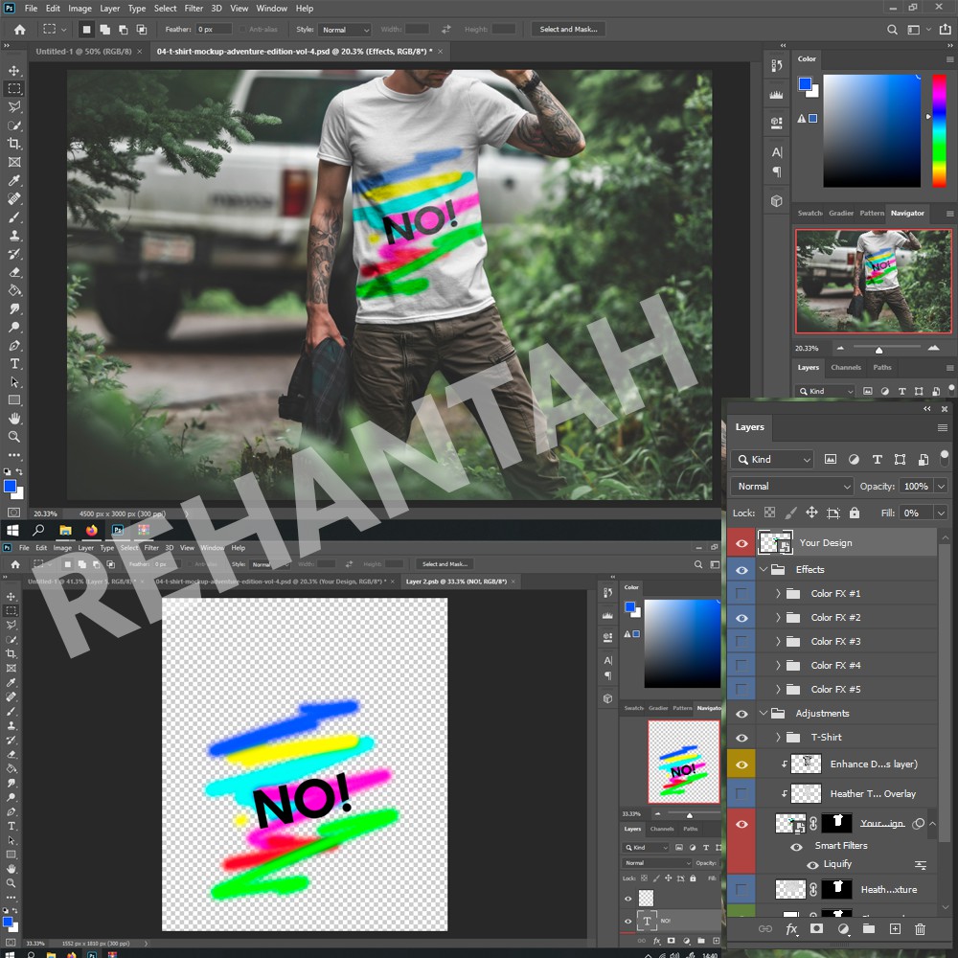This screenshot has width=958, height=958.
Task: Click the Delete layer trash icon
Action: click(919, 928)
